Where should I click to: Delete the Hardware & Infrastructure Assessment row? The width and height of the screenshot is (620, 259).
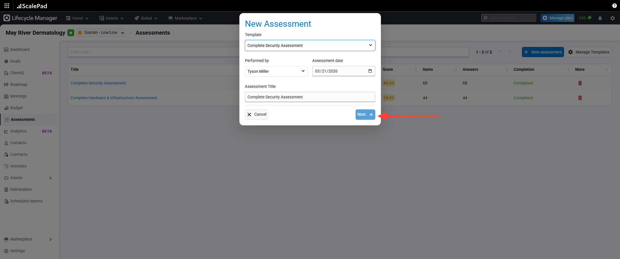580,98
